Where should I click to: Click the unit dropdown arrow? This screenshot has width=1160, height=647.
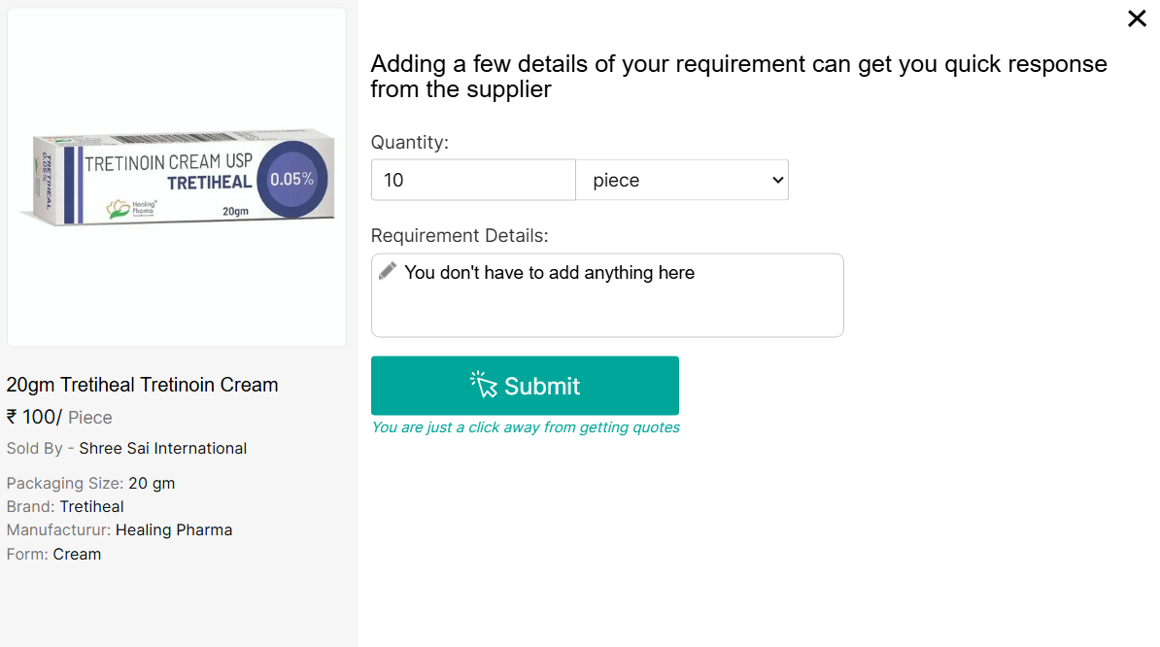click(x=776, y=180)
